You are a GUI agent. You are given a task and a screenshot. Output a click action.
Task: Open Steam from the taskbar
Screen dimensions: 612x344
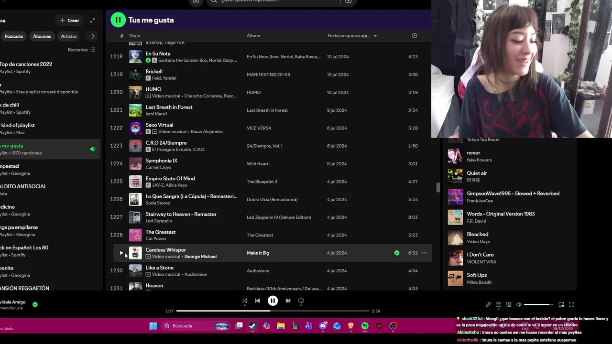tap(252, 326)
